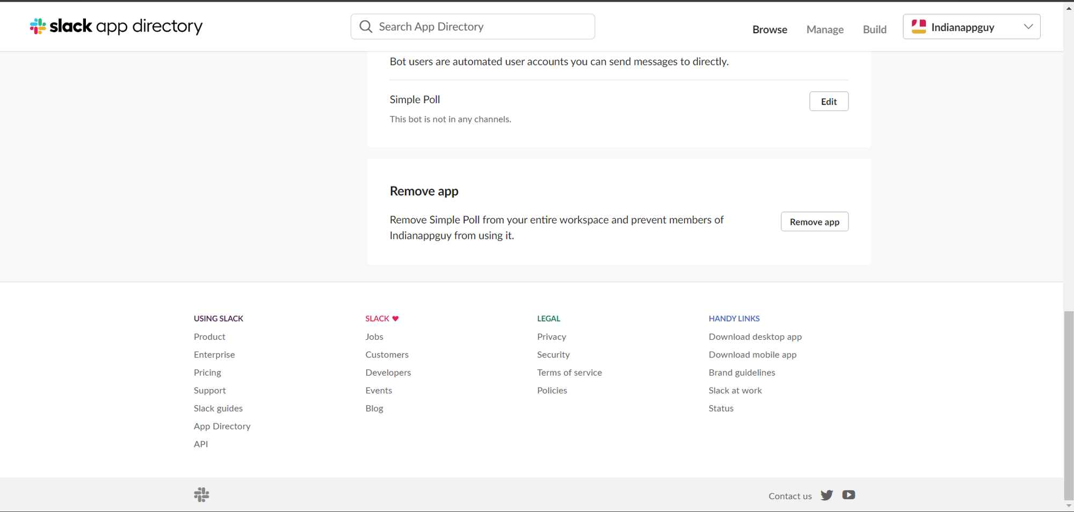The height and width of the screenshot is (512, 1074).
Task: Open the API footer link
Action: click(201, 444)
